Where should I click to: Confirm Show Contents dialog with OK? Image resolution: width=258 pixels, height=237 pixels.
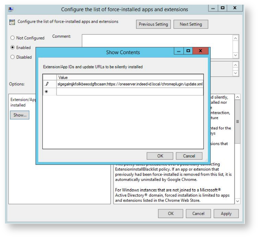[x=160, y=156]
